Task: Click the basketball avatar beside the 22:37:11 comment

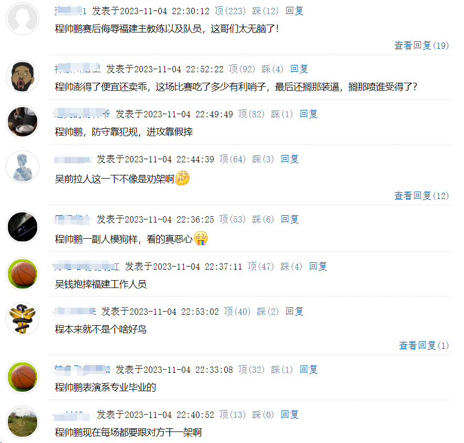Action: pyautogui.click(x=23, y=274)
